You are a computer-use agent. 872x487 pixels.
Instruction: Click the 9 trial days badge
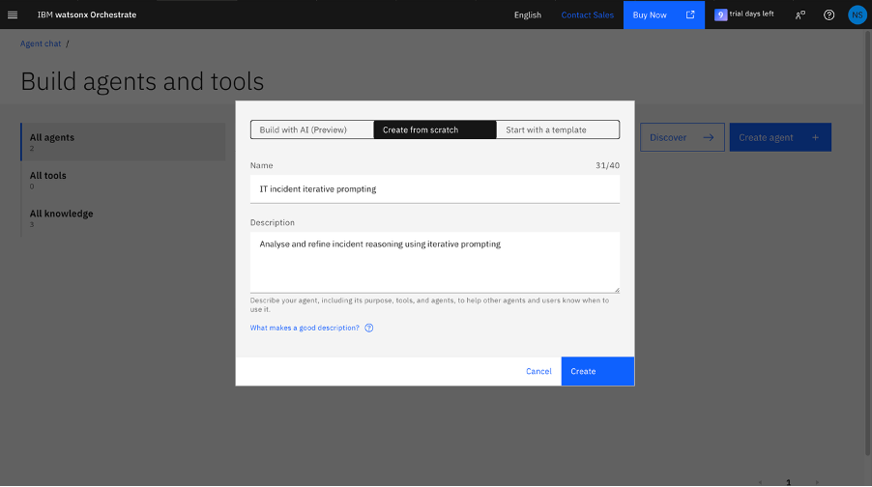point(721,15)
